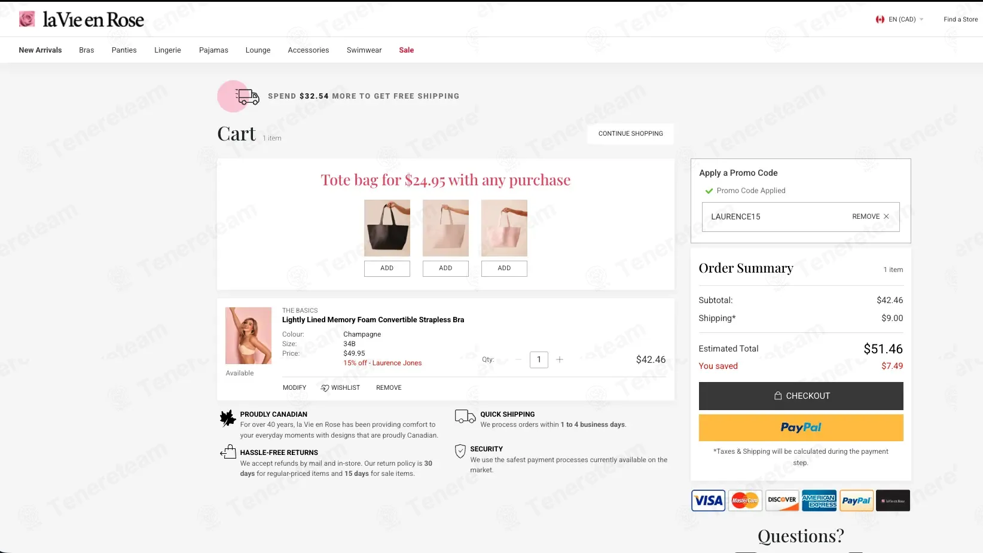Open Find a Store link
Screen dimensions: 983x553
point(960,19)
